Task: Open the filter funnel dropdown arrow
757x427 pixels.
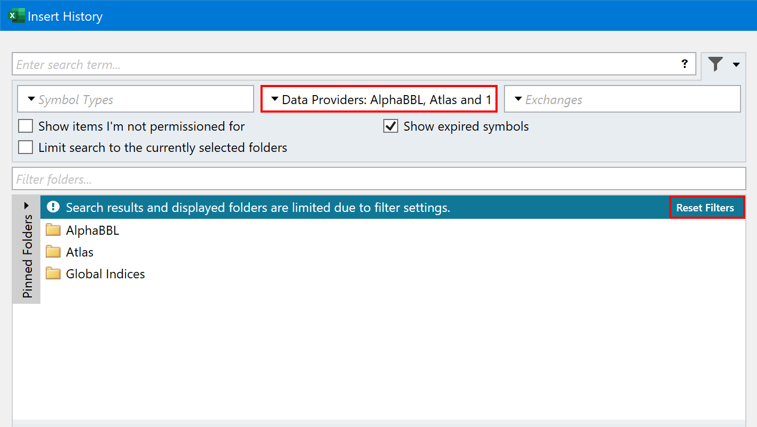Action: [x=736, y=65]
